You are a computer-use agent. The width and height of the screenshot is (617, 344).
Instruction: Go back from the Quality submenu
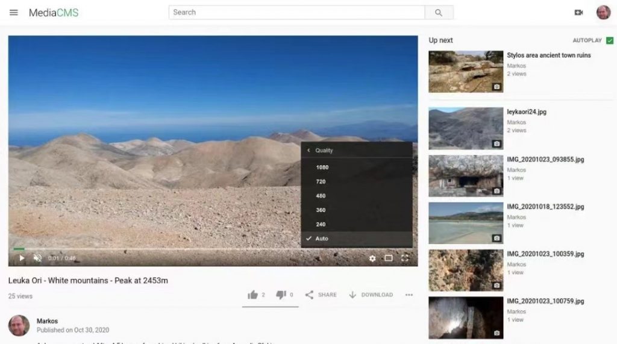point(309,151)
